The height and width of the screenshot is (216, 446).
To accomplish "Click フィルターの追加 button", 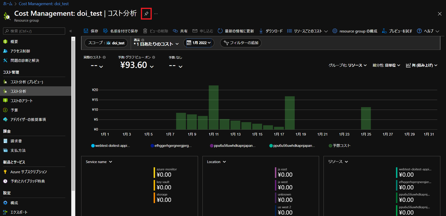I will [241, 43].
